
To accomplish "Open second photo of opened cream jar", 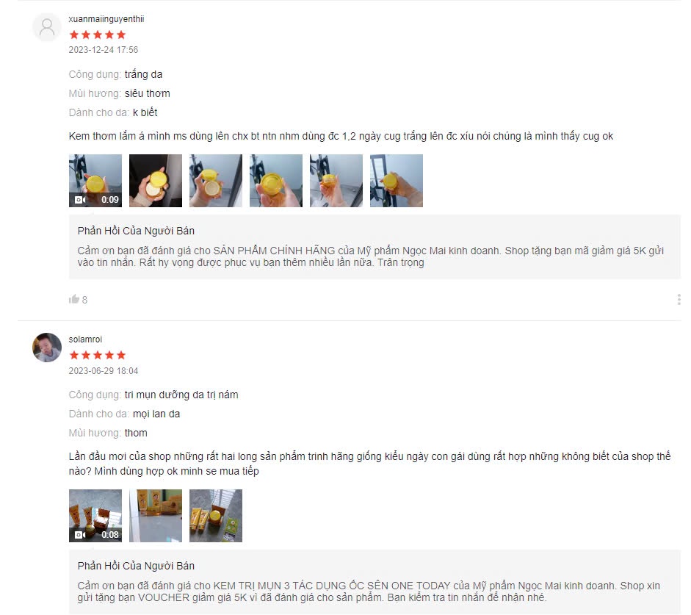I will tap(156, 181).
